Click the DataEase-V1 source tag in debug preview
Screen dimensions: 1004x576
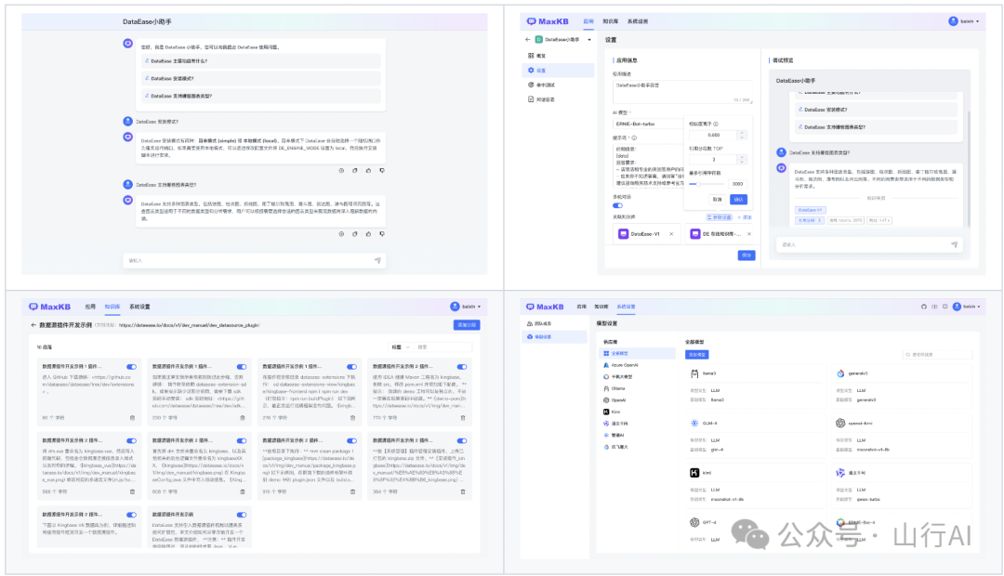810,210
